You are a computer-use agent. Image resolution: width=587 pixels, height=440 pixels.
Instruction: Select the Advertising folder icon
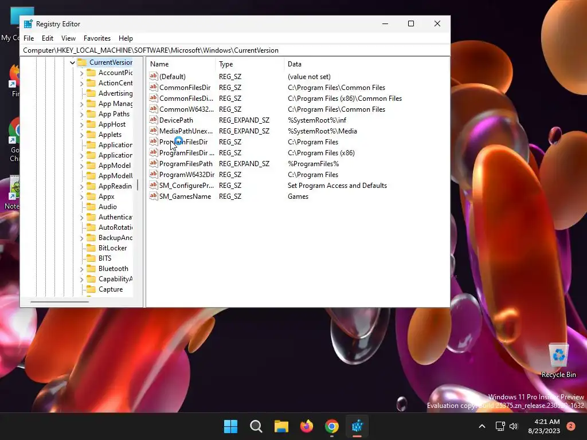point(91,93)
